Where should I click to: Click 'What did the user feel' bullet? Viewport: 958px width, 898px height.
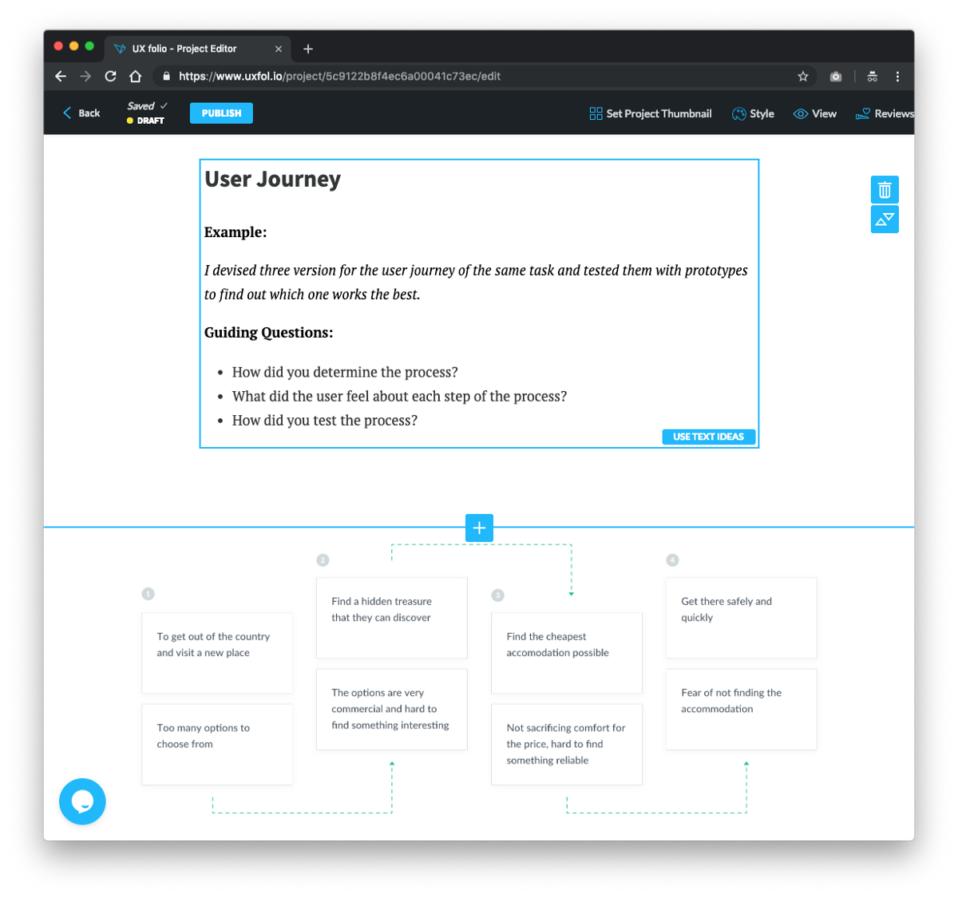[x=399, y=397]
